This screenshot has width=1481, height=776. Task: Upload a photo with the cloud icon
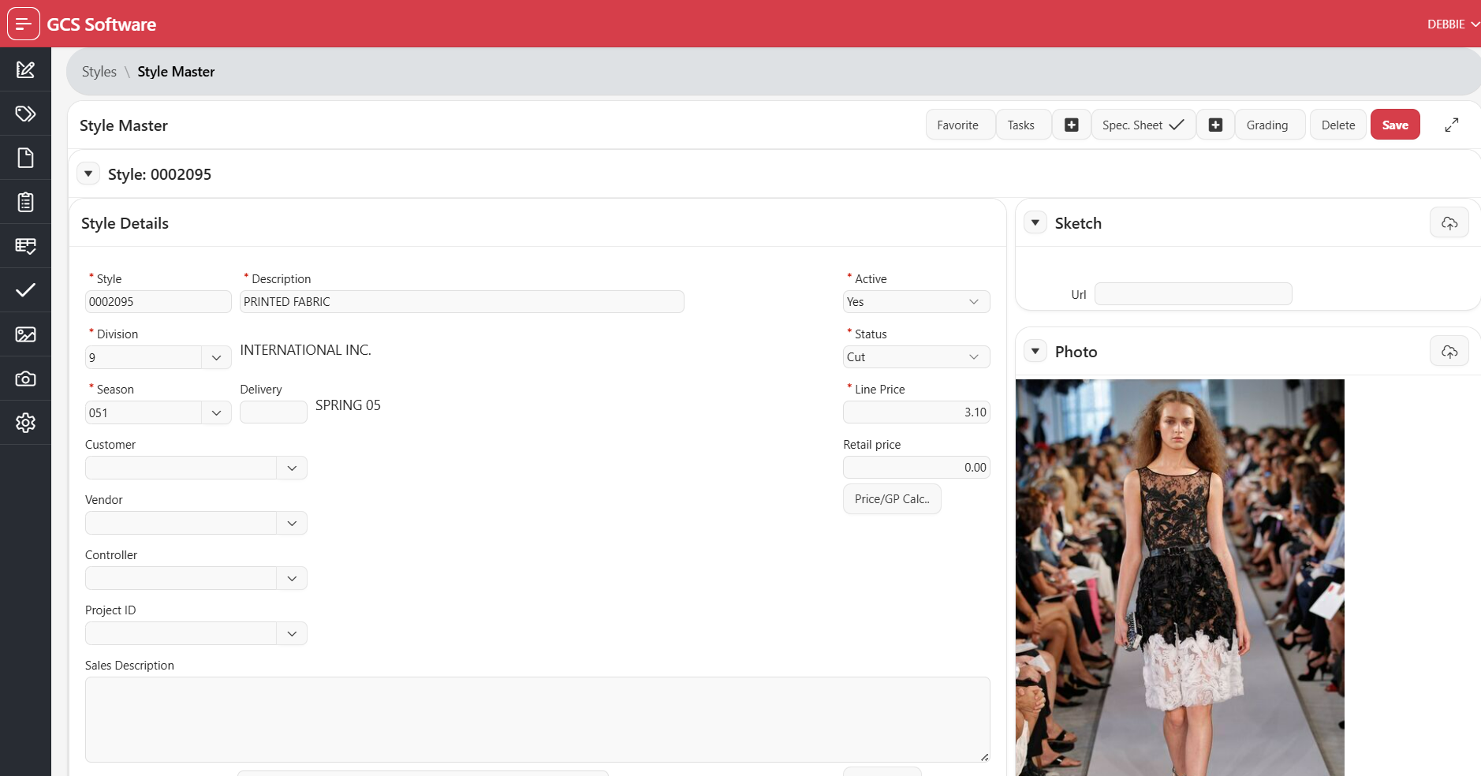[x=1449, y=352]
